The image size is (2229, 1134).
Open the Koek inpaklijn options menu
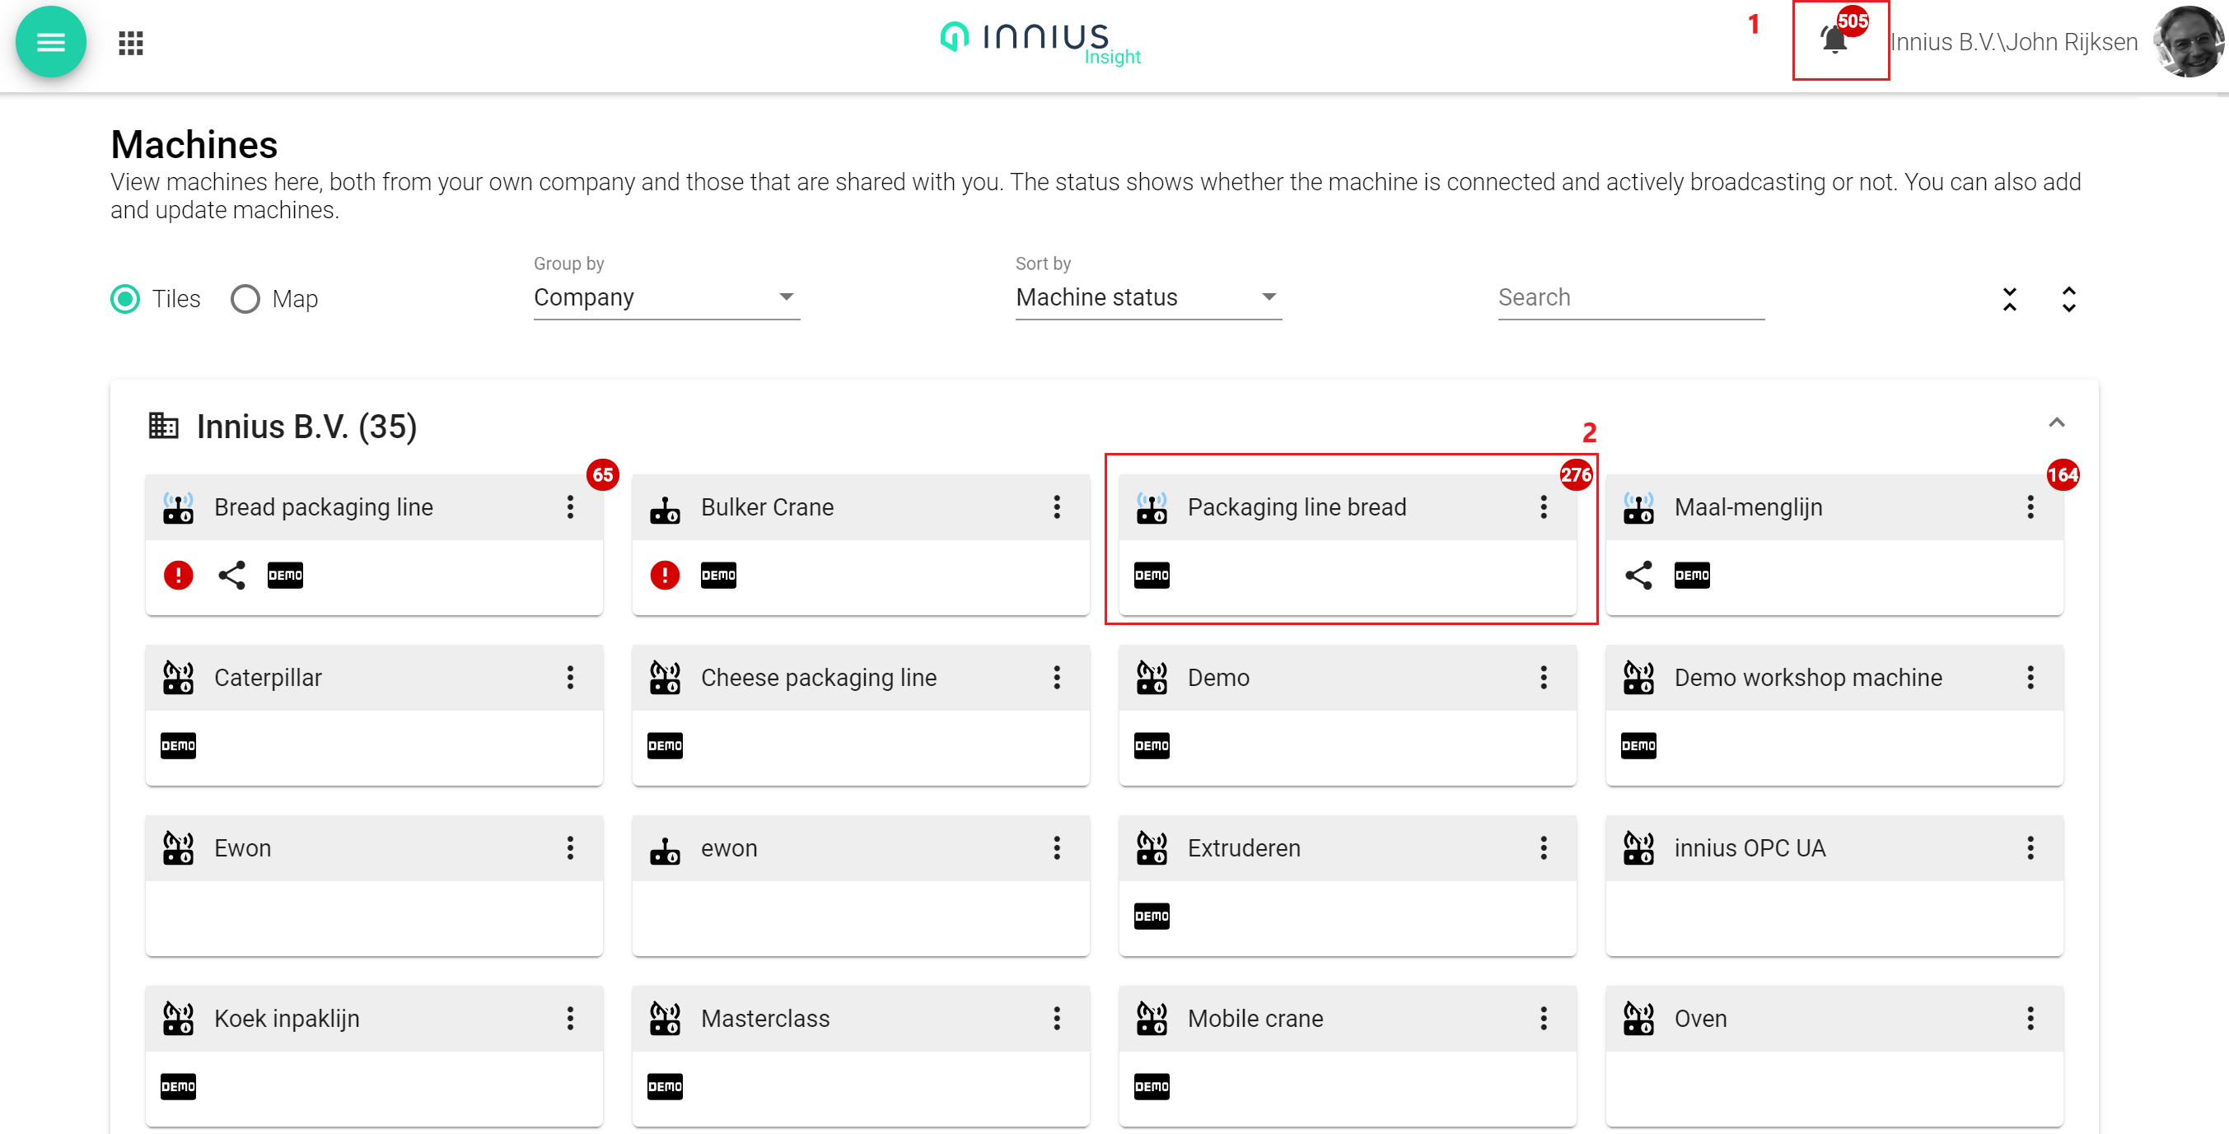[x=570, y=1018]
